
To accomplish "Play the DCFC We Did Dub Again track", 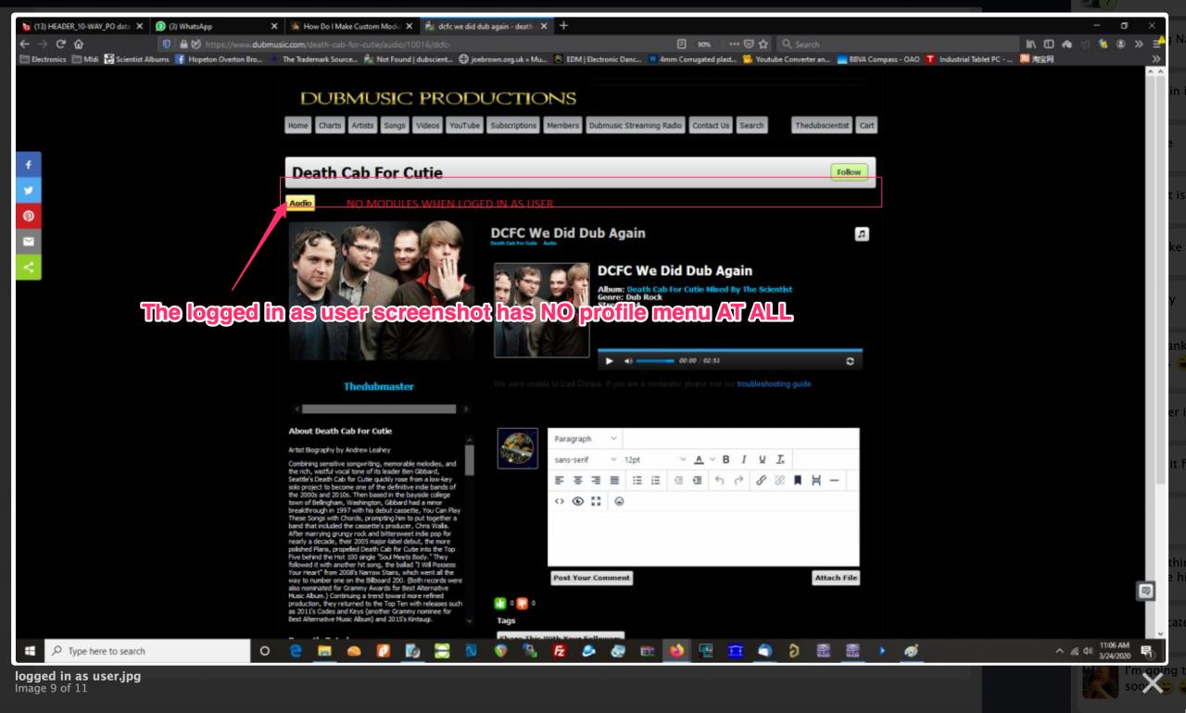I will [610, 361].
